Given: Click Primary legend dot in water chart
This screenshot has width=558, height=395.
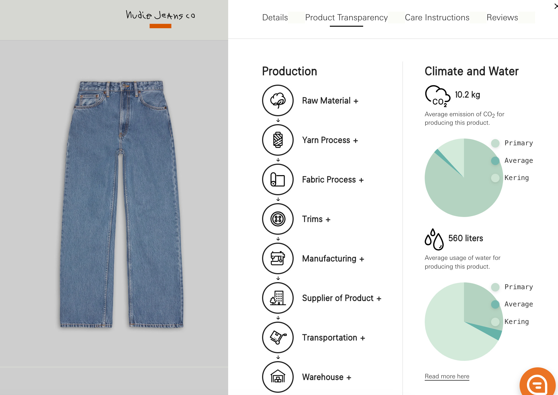Looking at the screenshot, I should click(x=495, y=287).
